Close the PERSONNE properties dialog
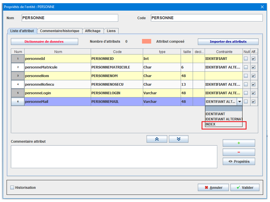This screenshot has width=270, height=202. pyautogui.click(x=262, y=7)
